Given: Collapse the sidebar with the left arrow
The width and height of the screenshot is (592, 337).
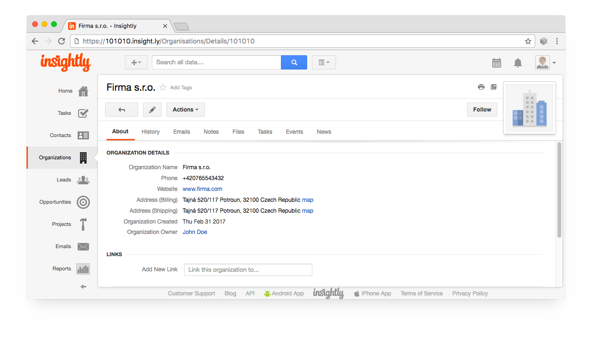Looking at the screenshot, I should (x=83, y=286).
